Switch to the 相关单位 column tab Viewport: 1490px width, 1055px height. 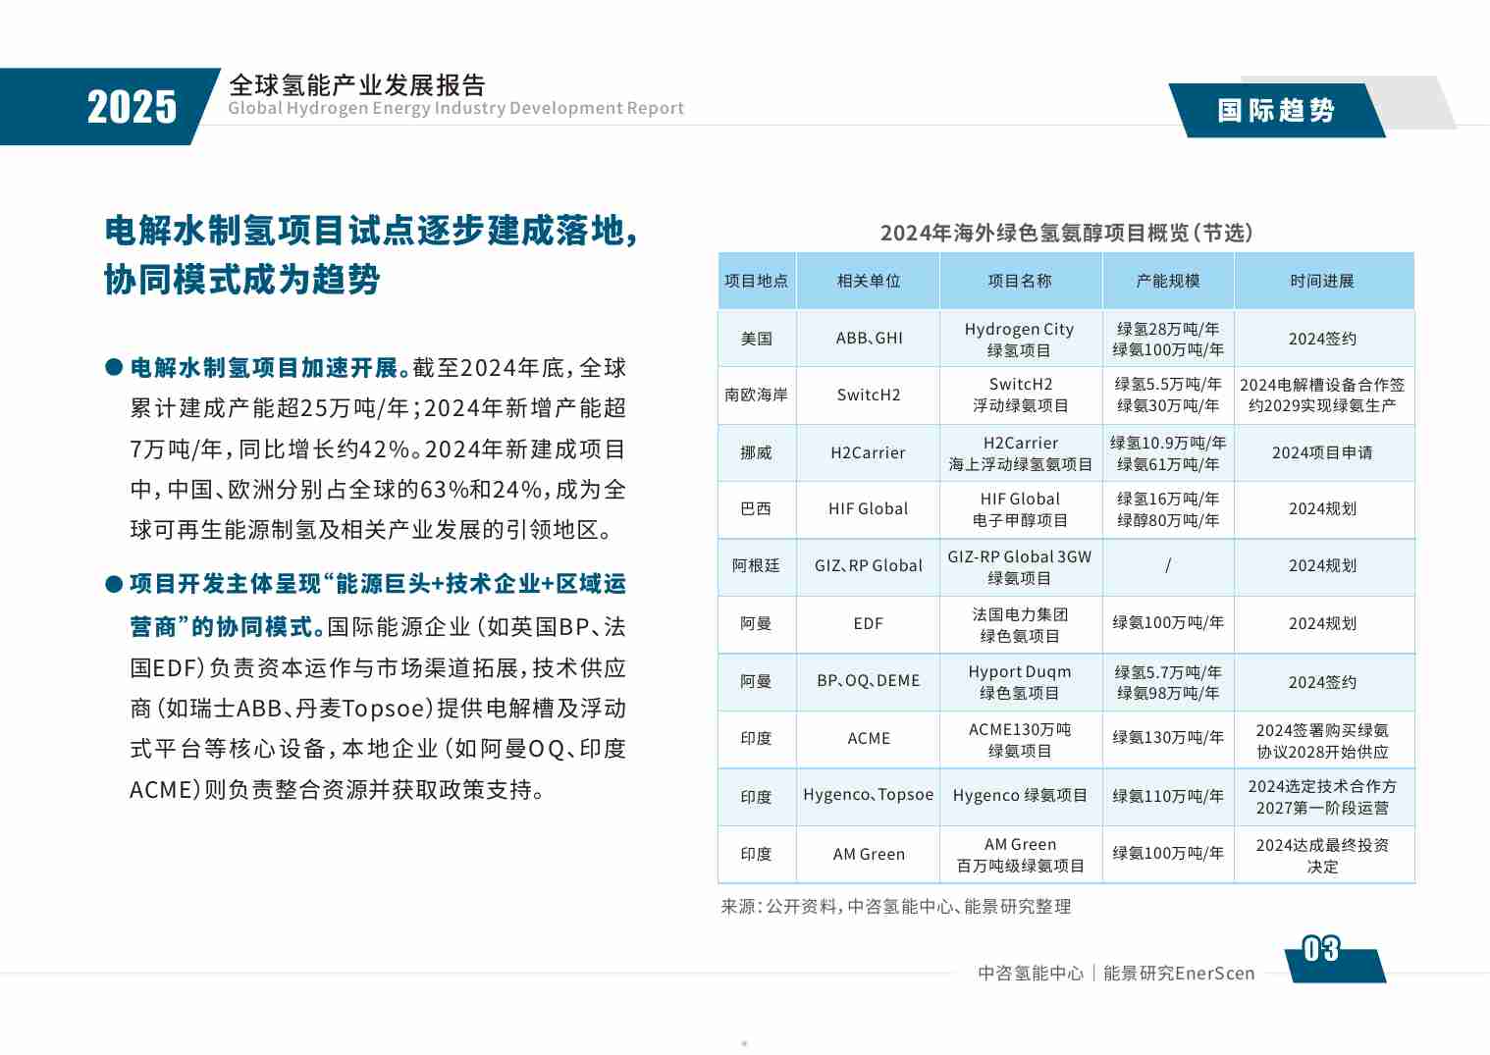(868, 280)
